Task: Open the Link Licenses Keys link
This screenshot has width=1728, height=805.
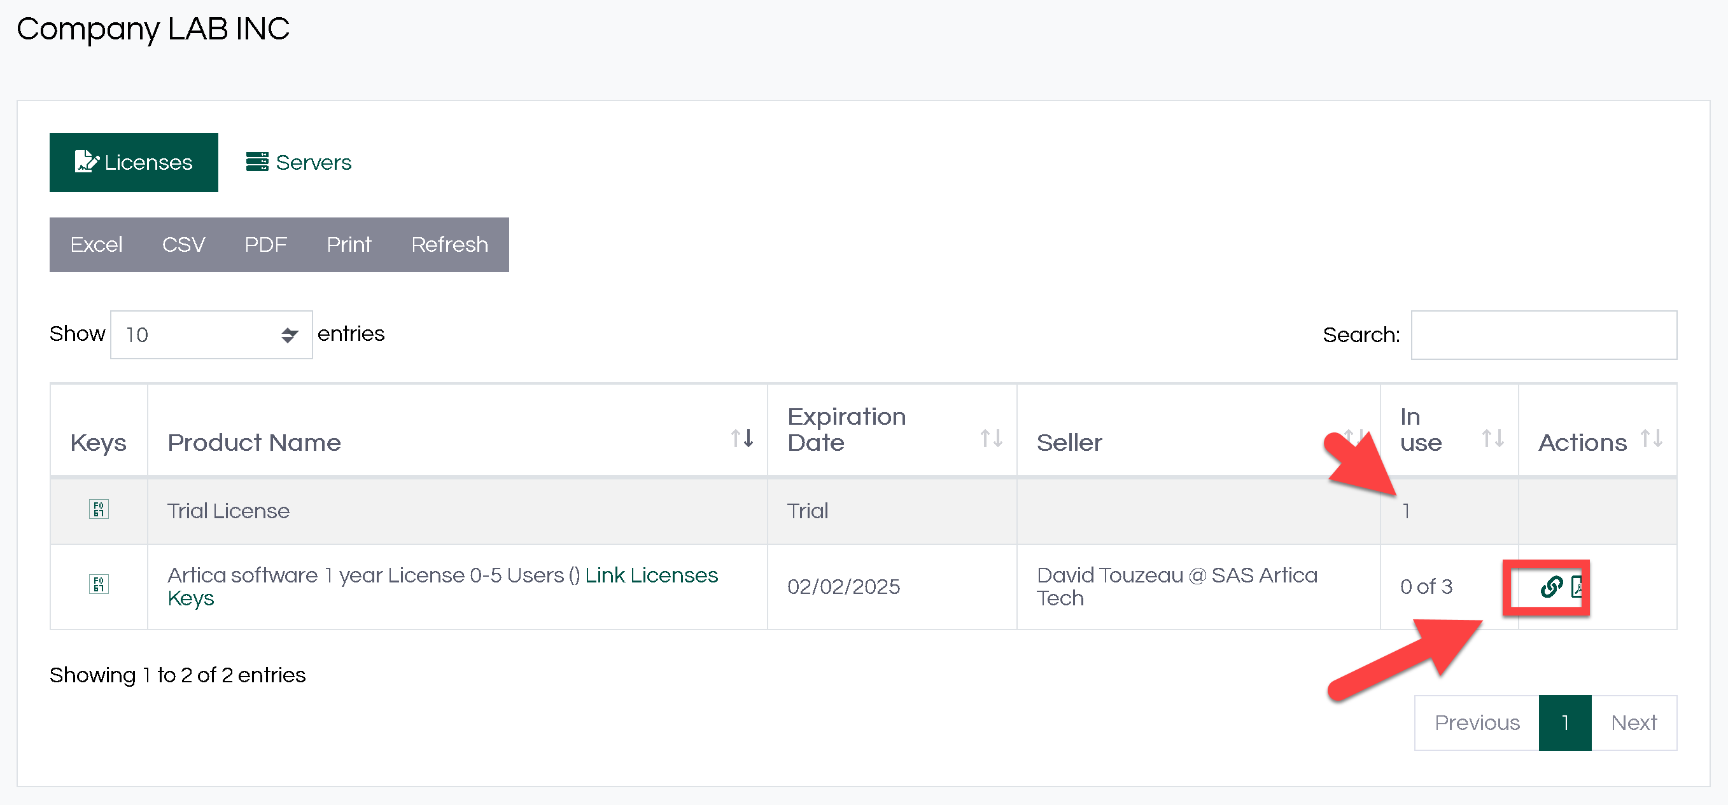Action: pyautogui.click(x=650, y=575)
